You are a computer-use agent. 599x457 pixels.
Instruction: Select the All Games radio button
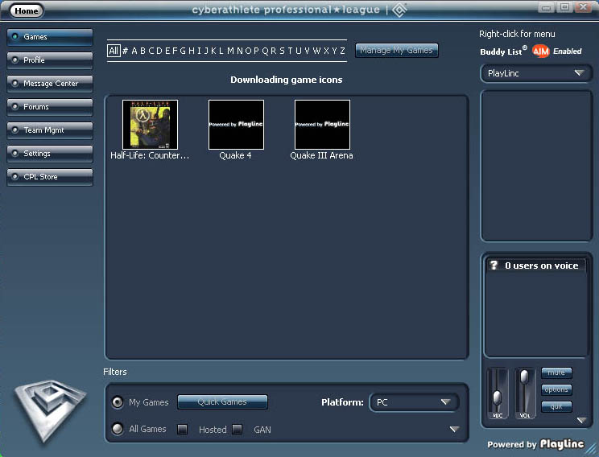point(118,429)
